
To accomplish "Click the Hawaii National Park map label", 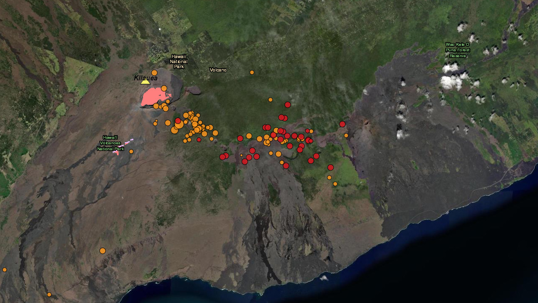I will [179, 61].
